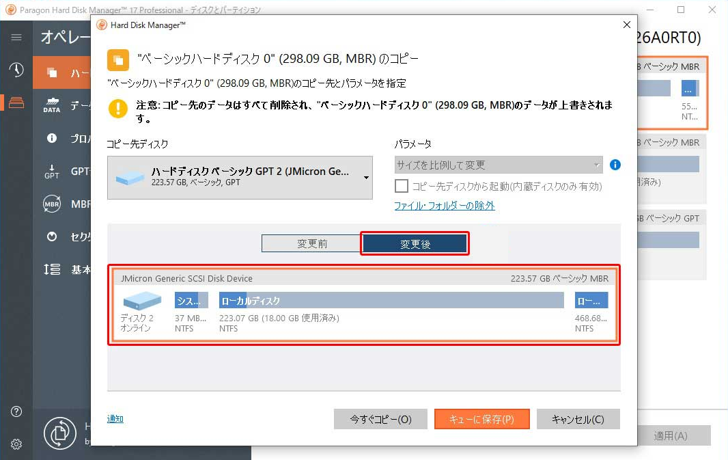The image size is (728, 460).
Task: Enable boot from destination disk checkbox
Action: pos(401,187)
